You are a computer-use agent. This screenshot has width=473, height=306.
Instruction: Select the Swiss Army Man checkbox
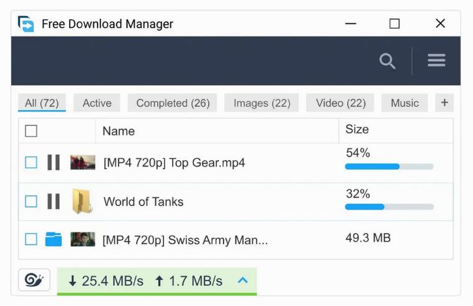point(31,239)
